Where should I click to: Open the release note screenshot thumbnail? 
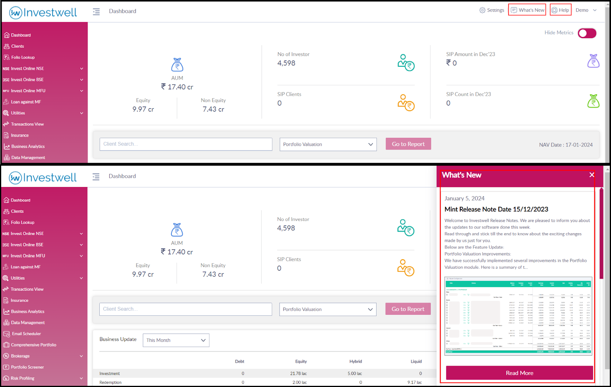pyautogui.click(x=518, y=316)
